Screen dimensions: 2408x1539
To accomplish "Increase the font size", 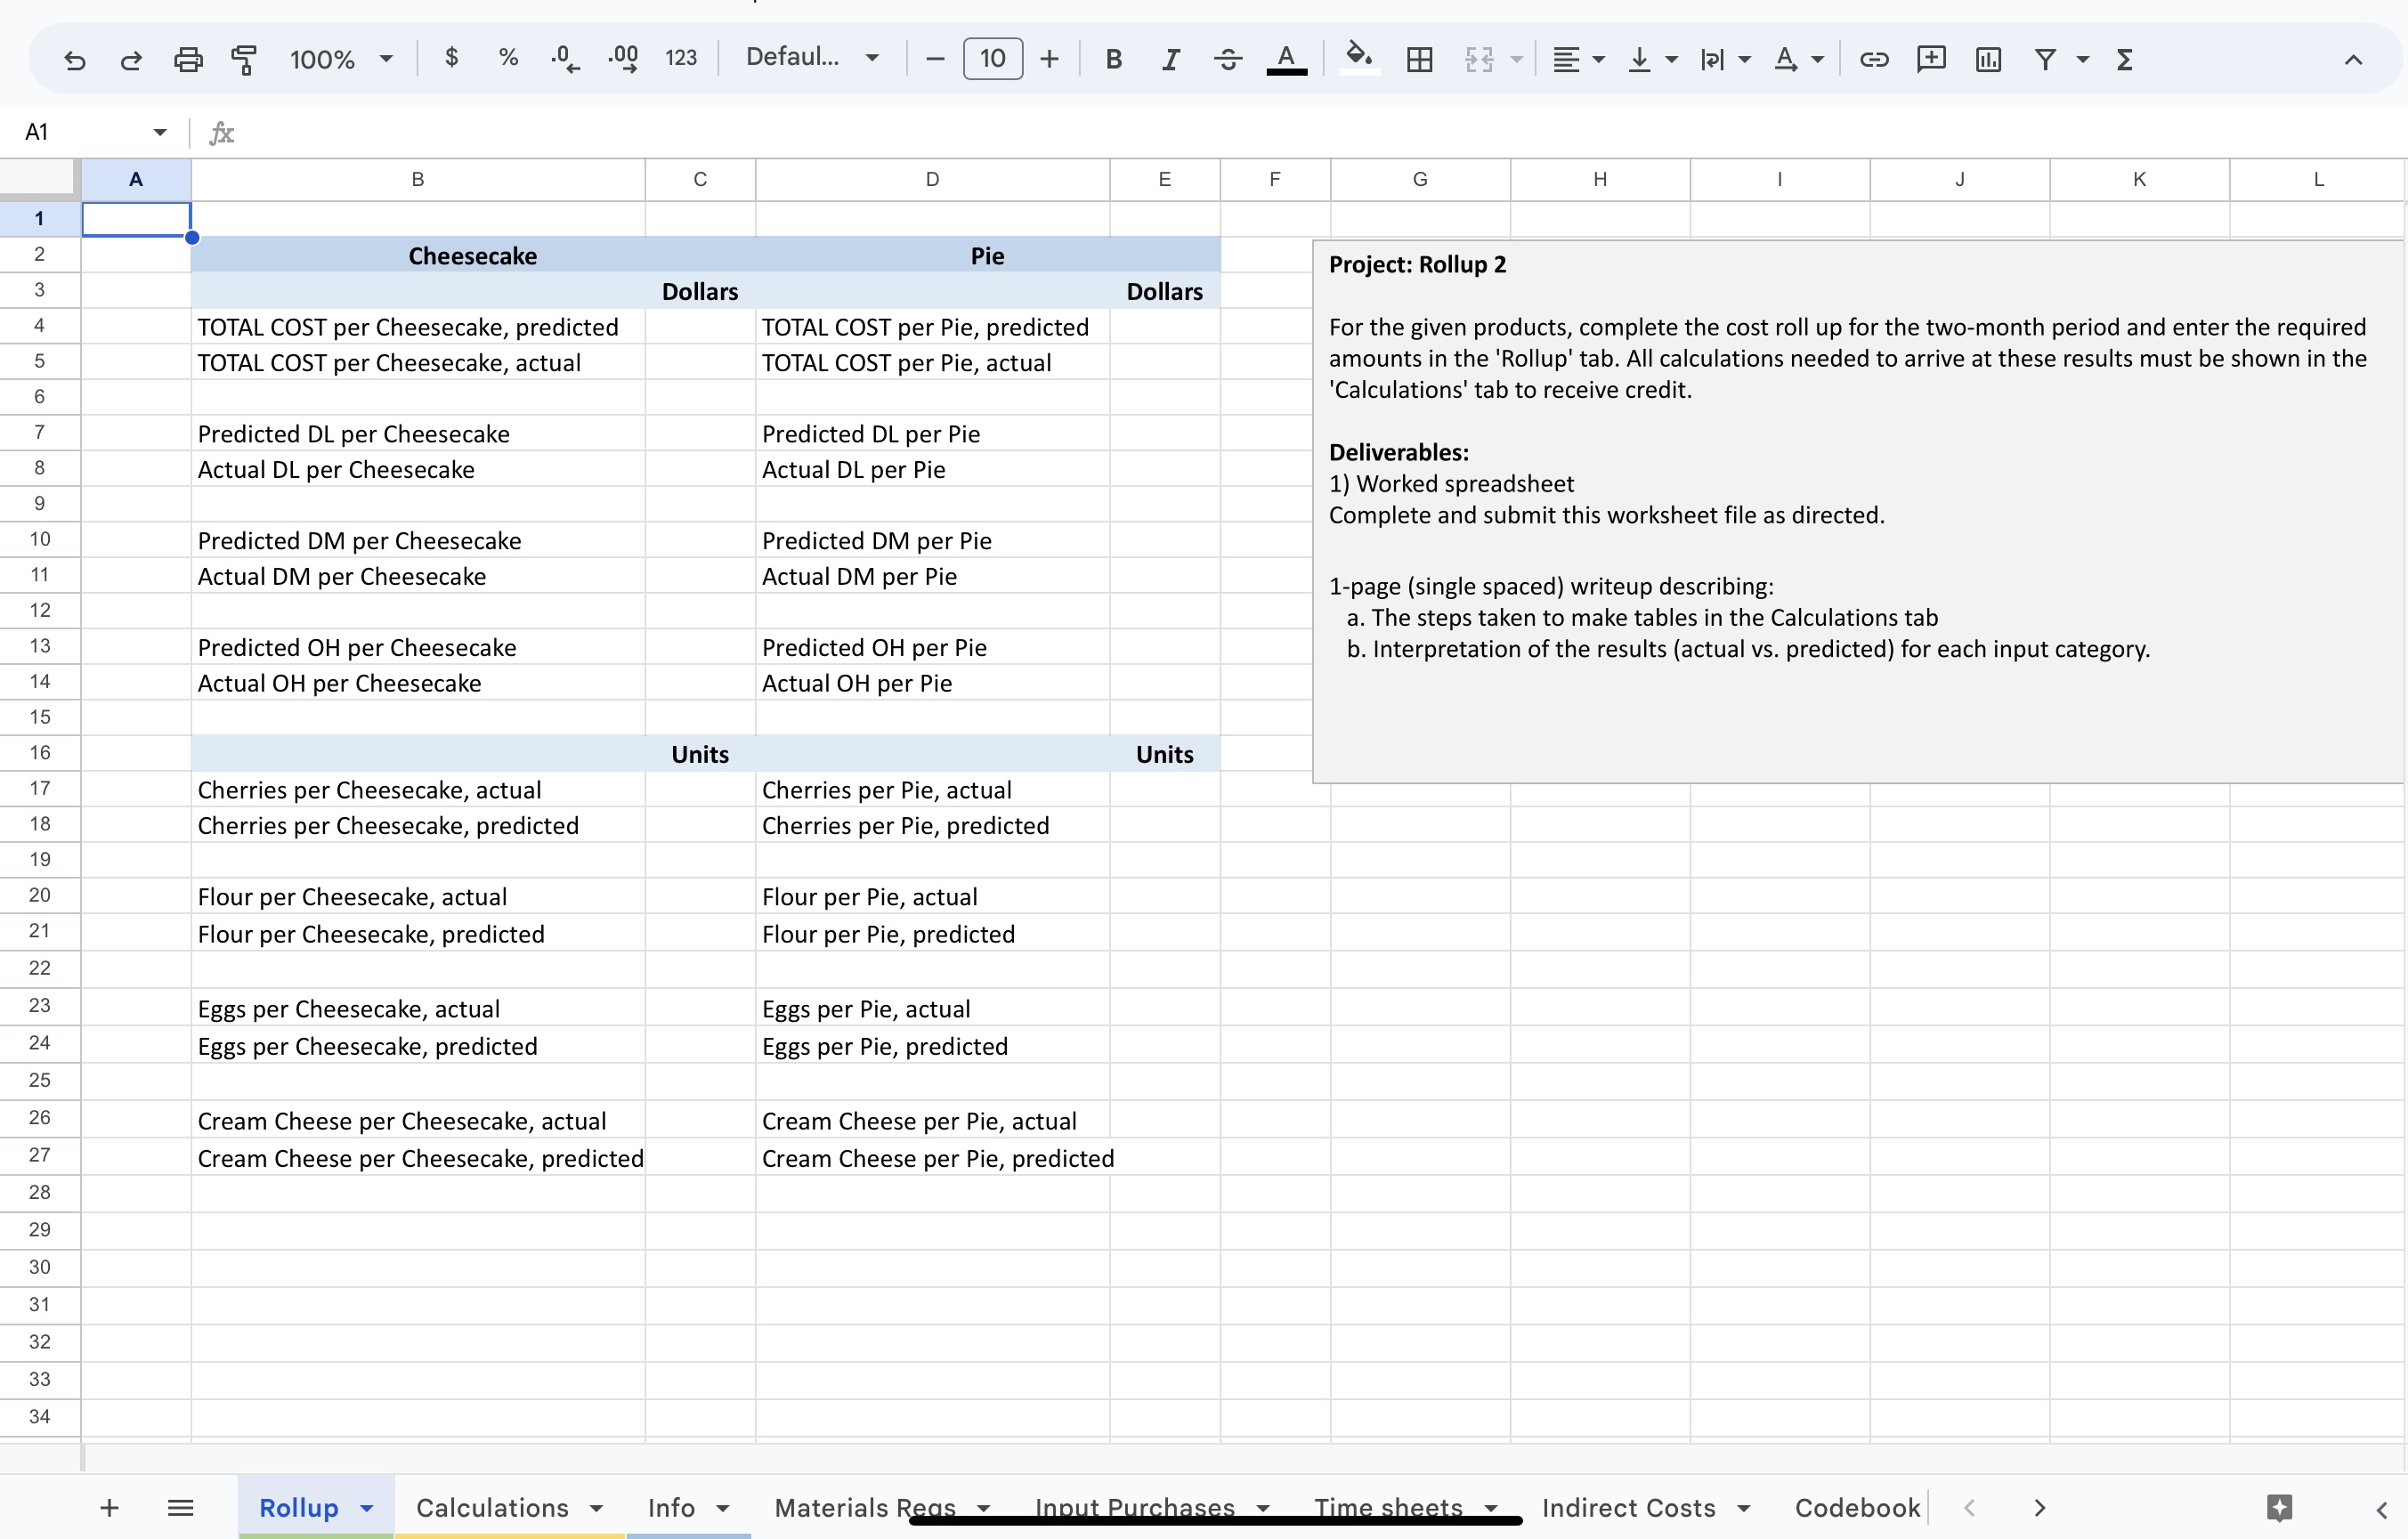I will pos(1049,59).
